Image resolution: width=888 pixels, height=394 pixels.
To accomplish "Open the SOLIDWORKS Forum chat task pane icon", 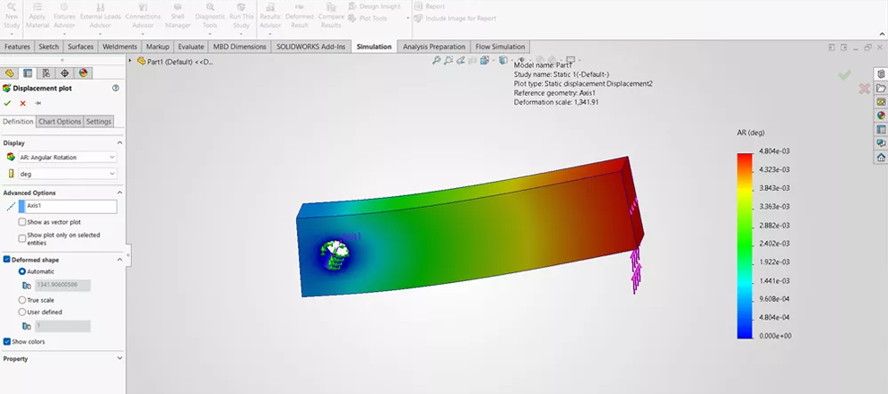I will click(x=881, y=143).
